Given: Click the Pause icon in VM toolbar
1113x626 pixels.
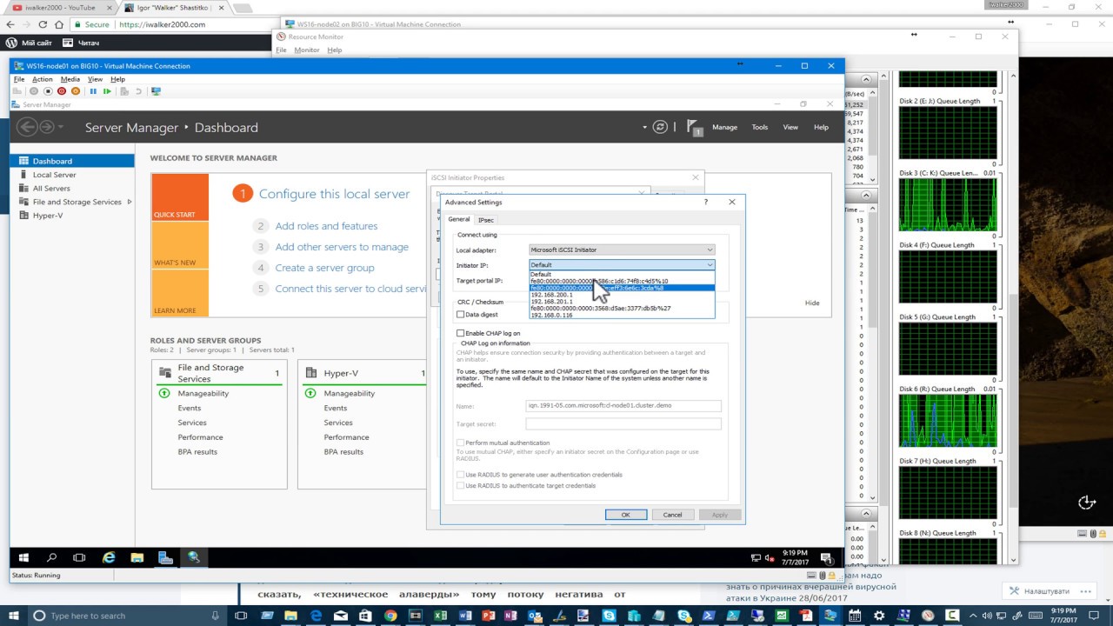Looking at the screenshot, I should pyautogui.click(x=93, y=91).
